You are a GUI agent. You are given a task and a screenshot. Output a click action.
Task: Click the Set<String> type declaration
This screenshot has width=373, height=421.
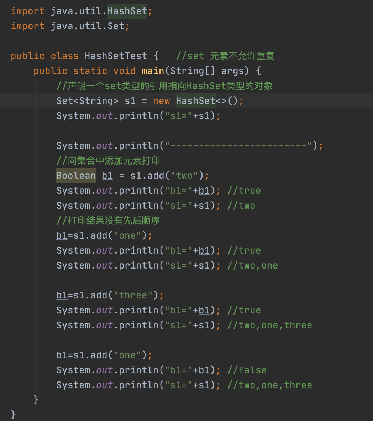pyautogui.click(x=87, y=101)
